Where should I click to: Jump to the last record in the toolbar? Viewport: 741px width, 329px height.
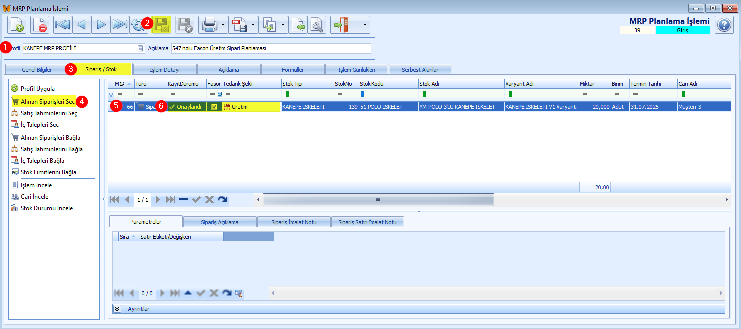[x=120, y=24]
